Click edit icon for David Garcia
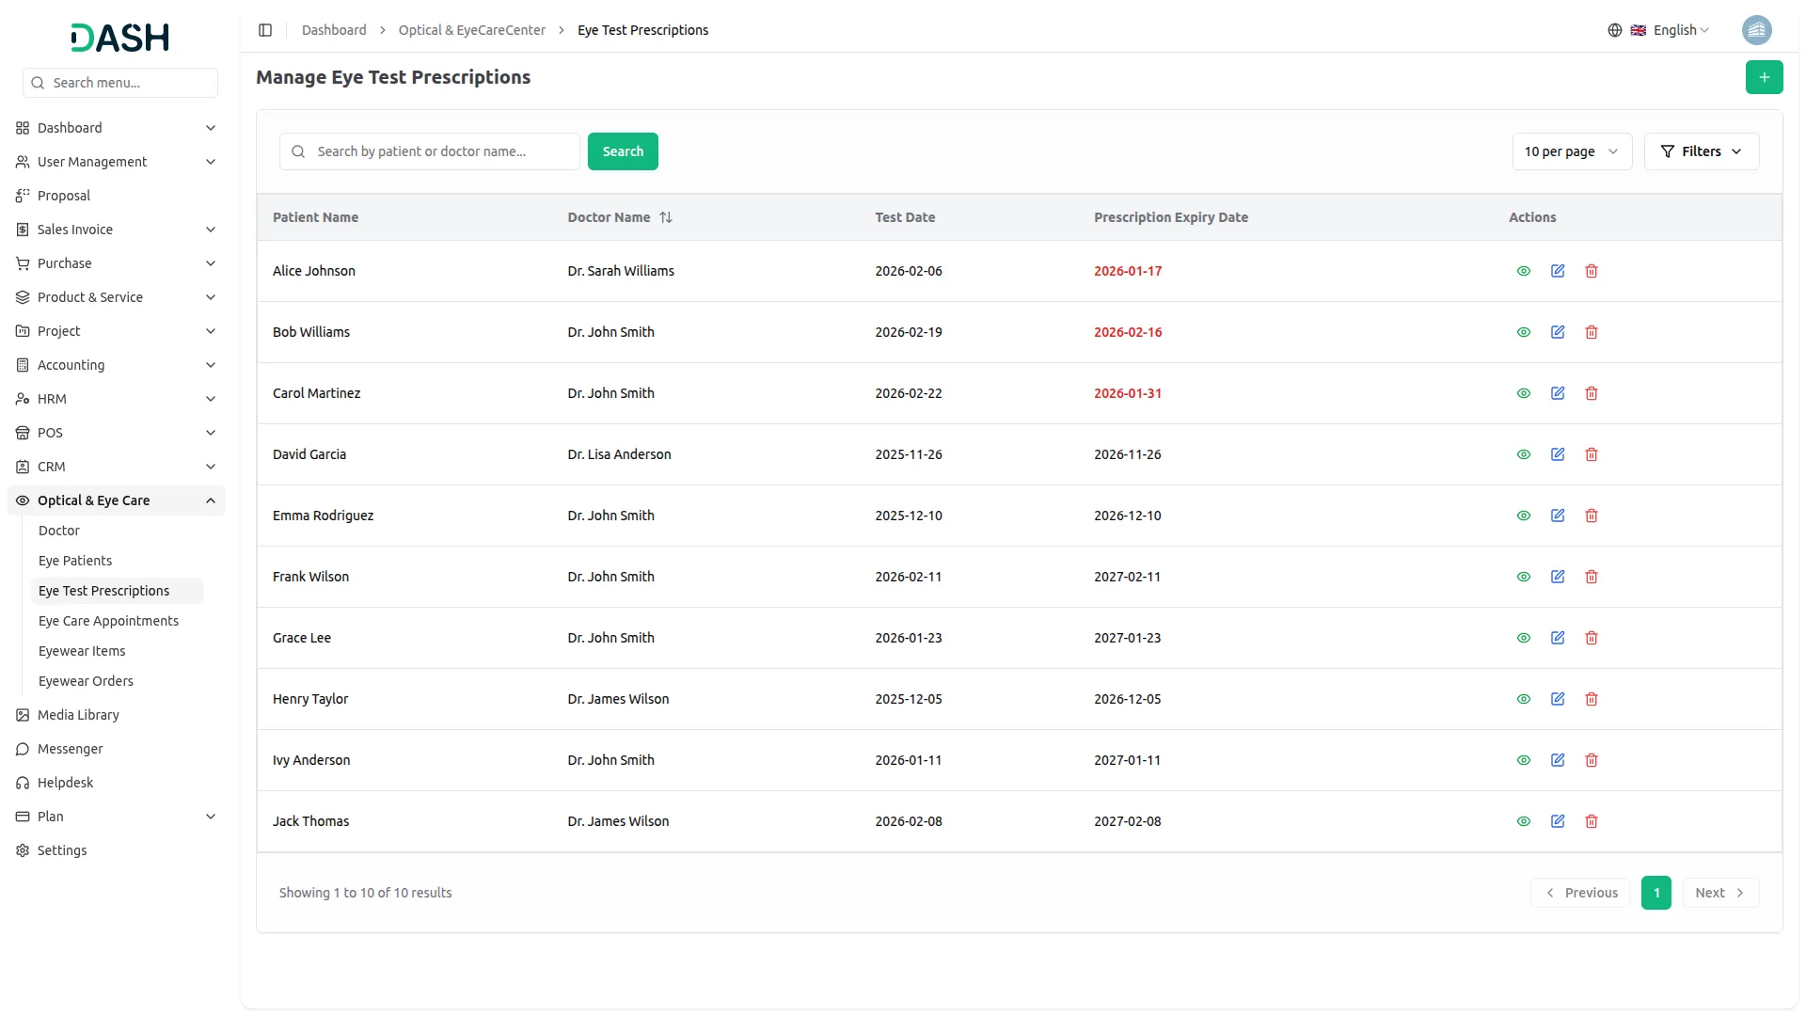 1558,454
